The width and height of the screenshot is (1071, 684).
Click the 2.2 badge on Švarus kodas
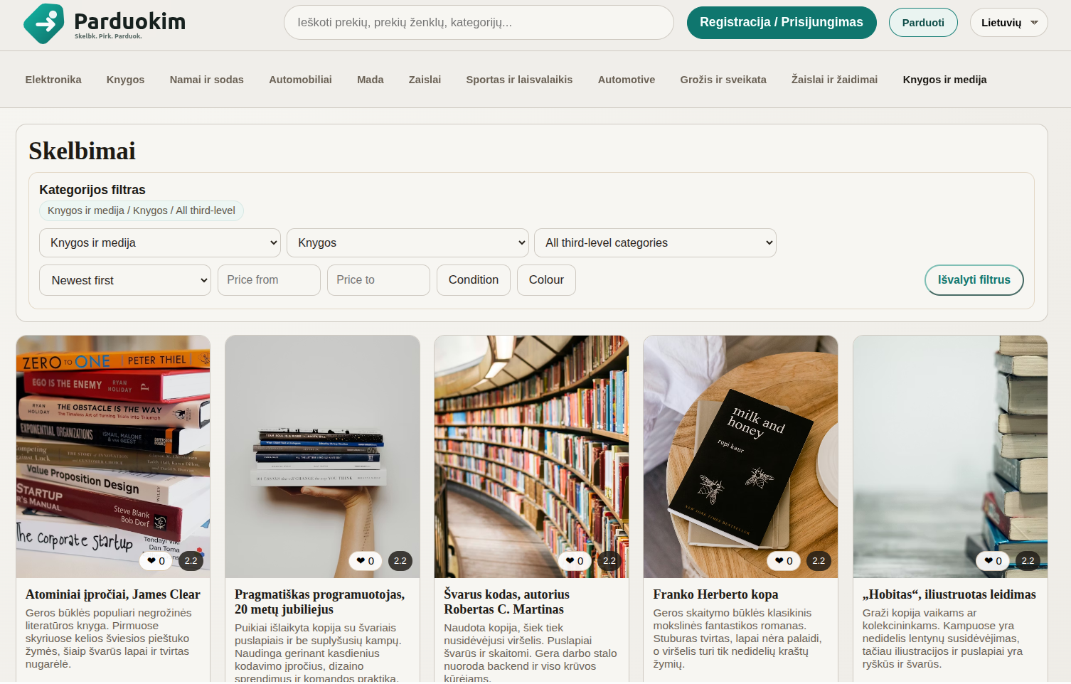[609, 561]
